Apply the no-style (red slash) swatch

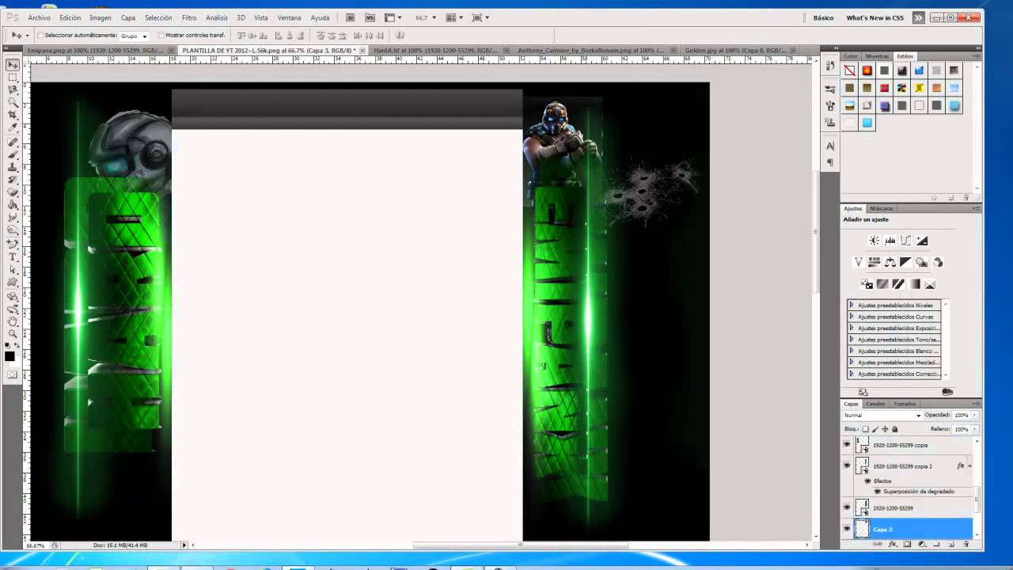(x=849, y=70)
